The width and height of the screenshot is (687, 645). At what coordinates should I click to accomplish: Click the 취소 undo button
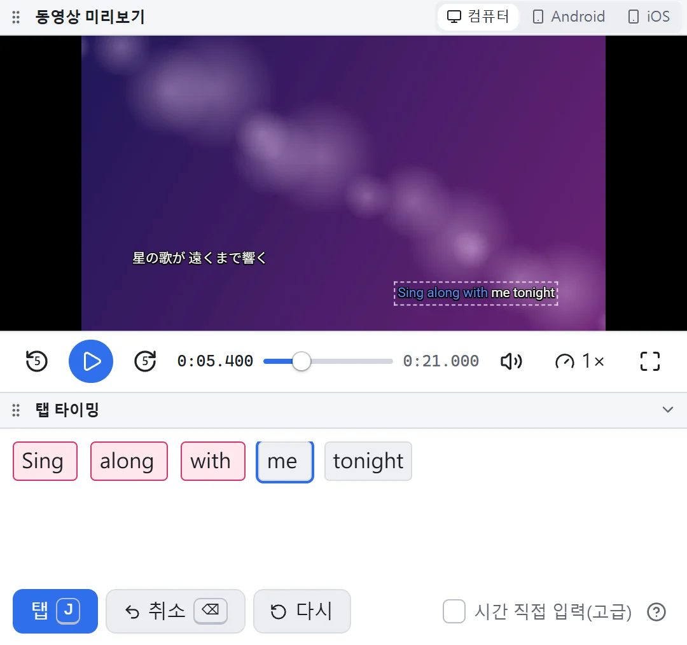pos(176,611)
